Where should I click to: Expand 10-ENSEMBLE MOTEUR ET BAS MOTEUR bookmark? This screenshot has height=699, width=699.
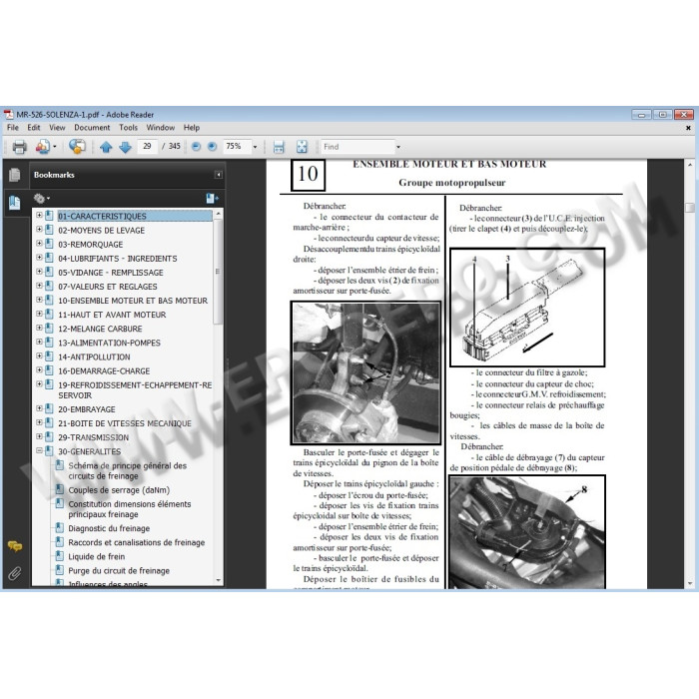(39, 300)
